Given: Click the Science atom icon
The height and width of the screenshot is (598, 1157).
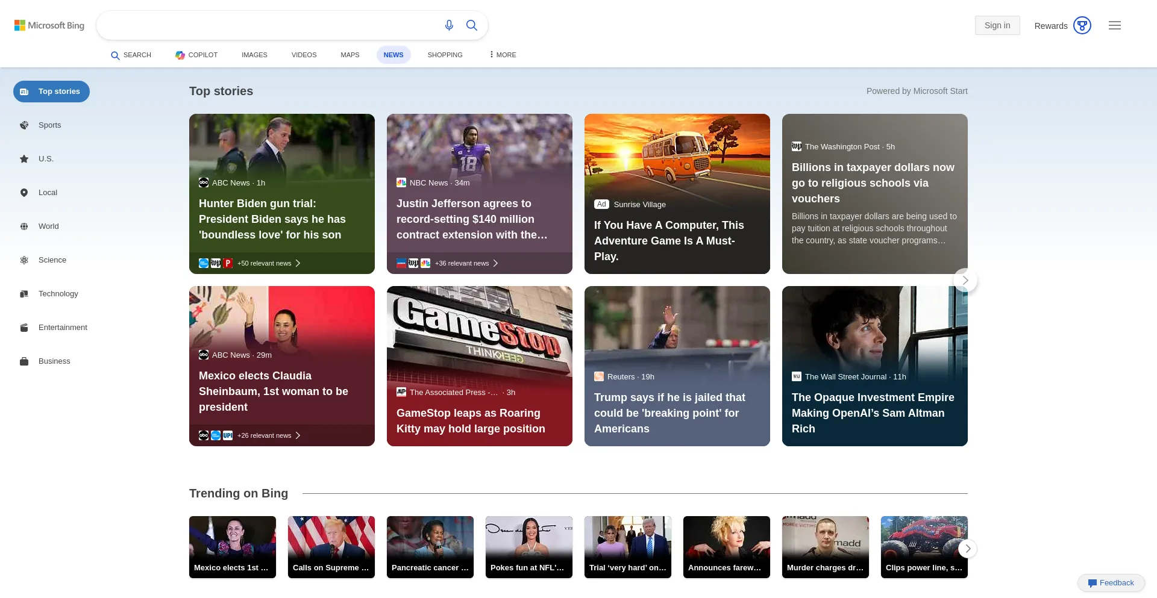Looking at the screenshot, I should (24, 260).
